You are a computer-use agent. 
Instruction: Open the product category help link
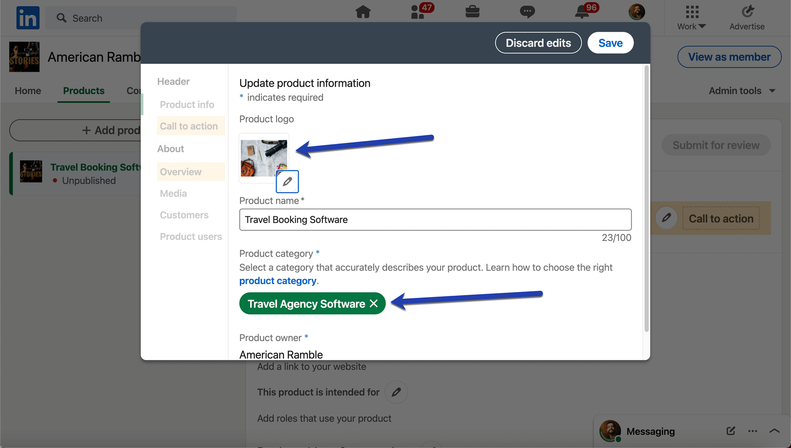coord(278,281)
